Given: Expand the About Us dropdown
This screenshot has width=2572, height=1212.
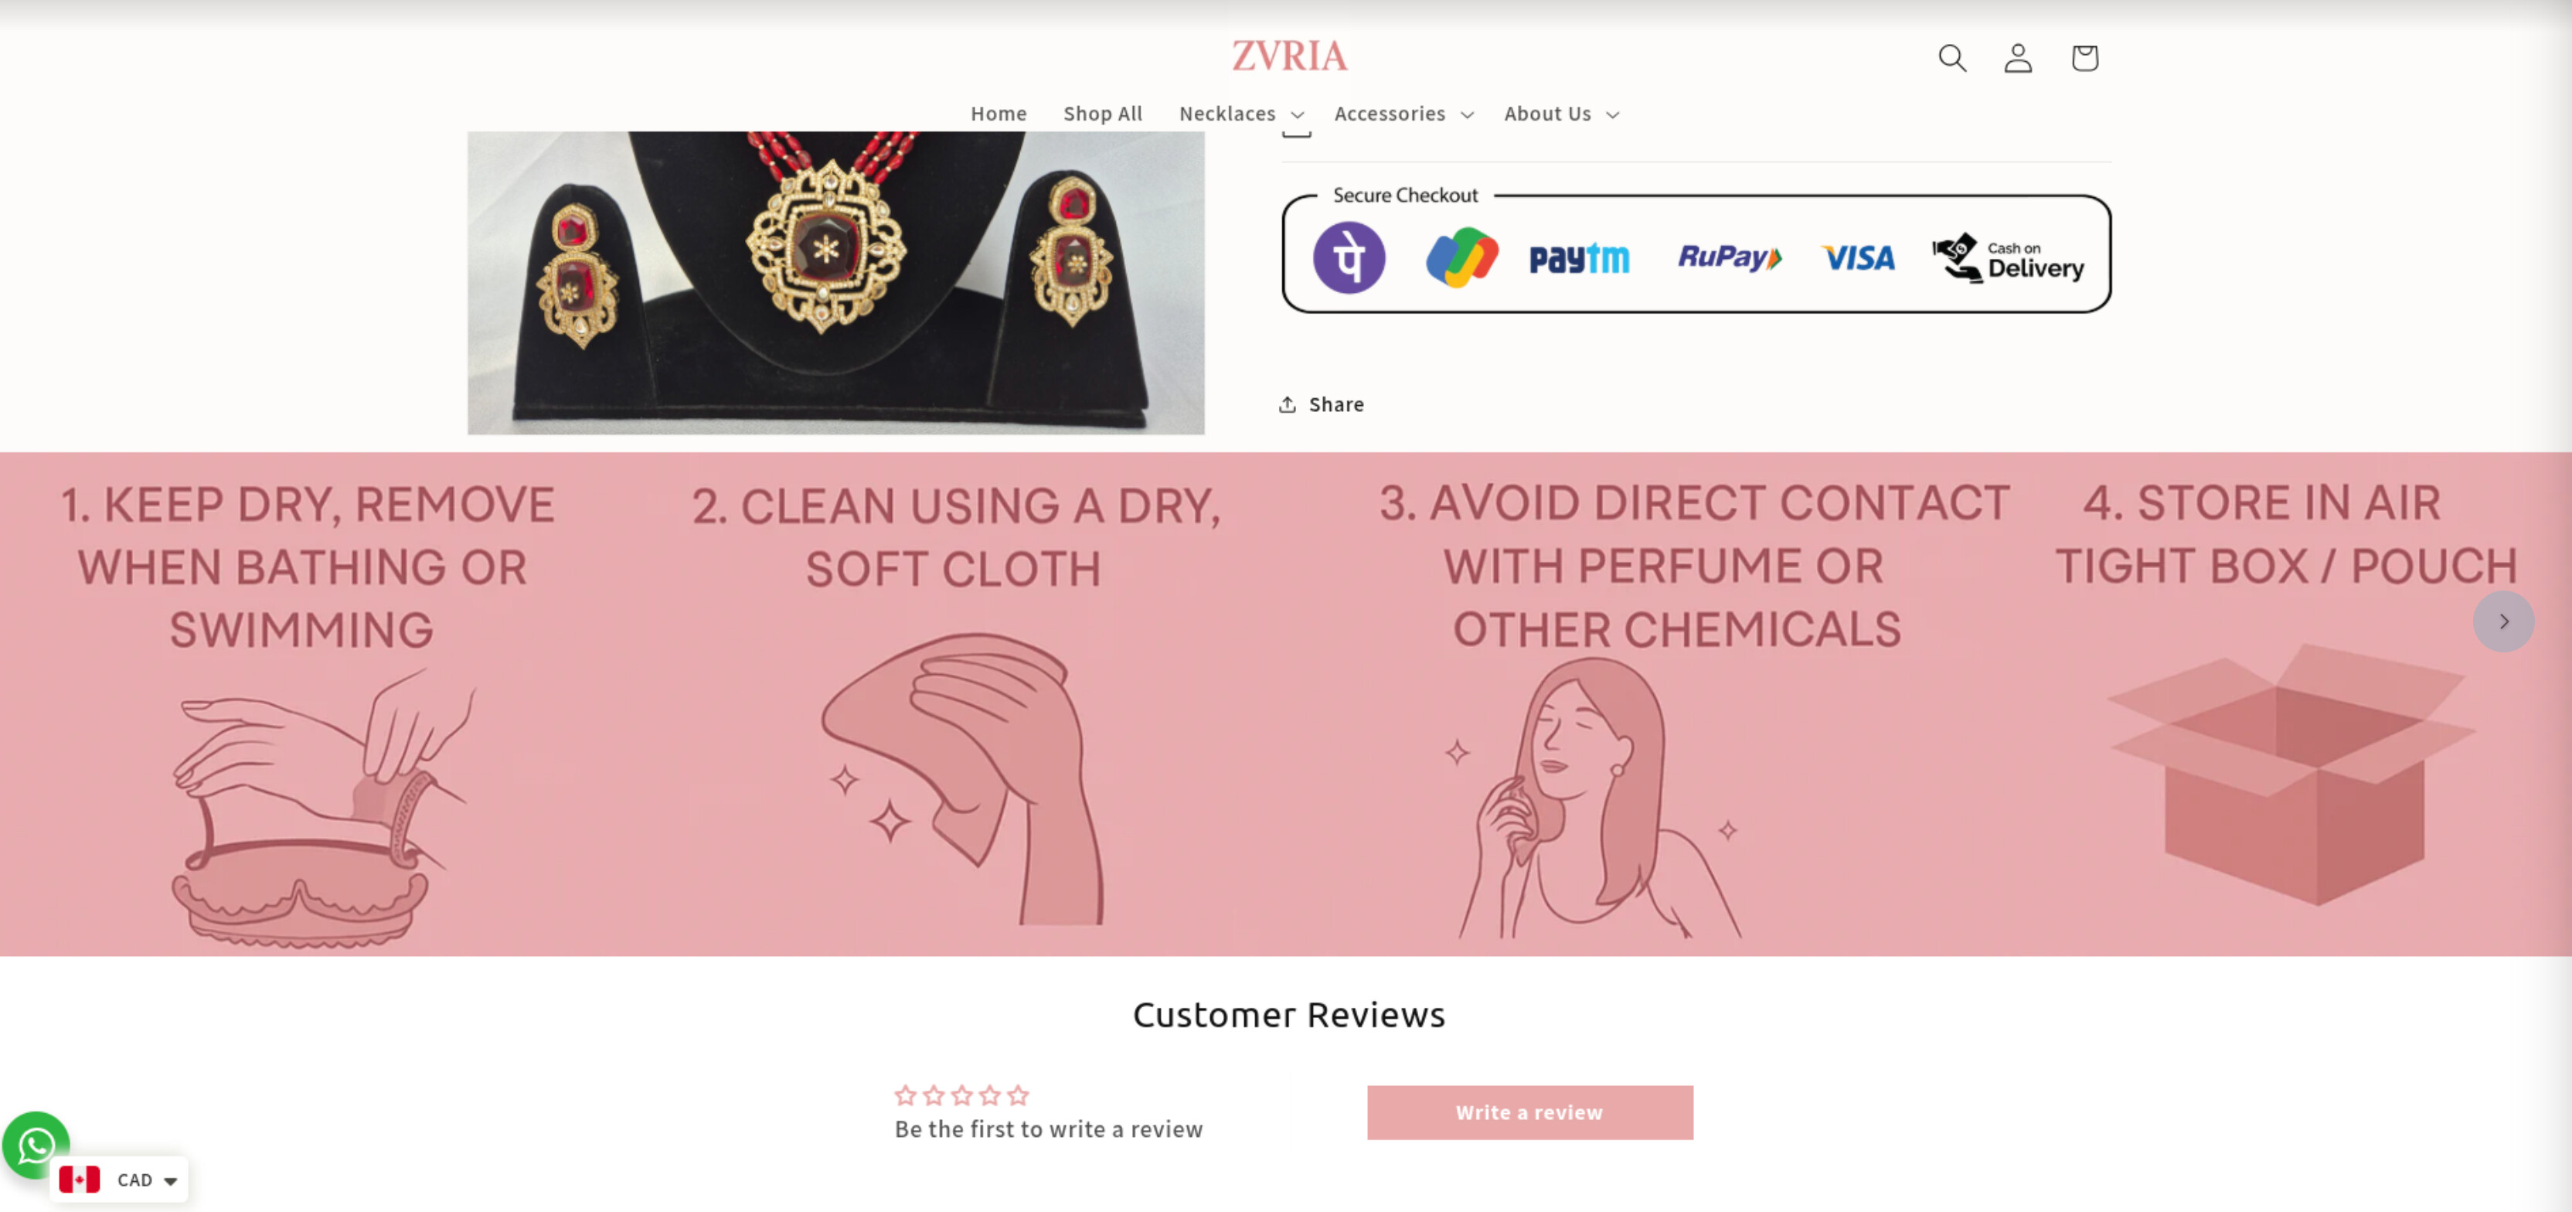Looking at the screenshot, I should [x=1562, y=114].
